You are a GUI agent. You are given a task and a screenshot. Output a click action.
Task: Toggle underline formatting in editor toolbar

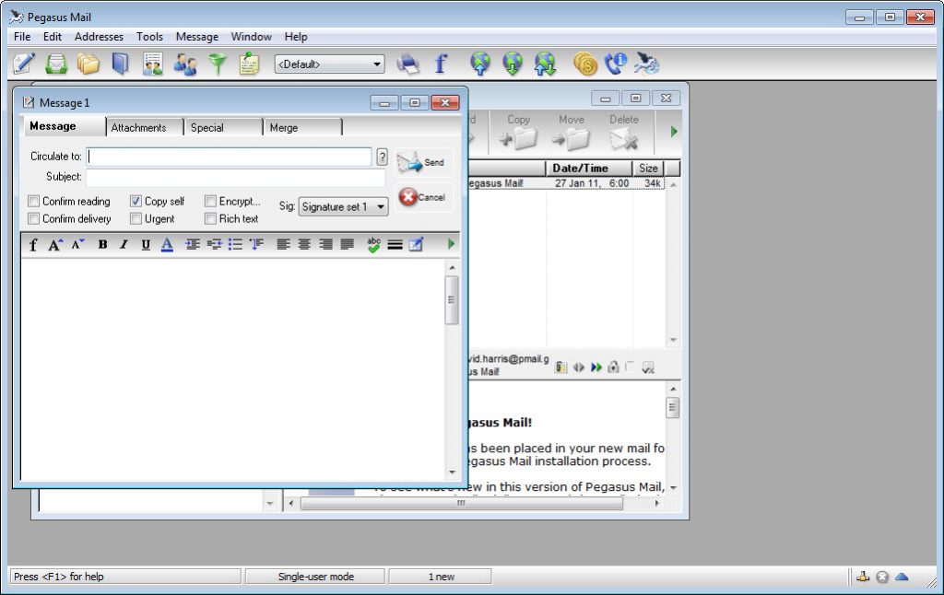click(x=145, y=244)
